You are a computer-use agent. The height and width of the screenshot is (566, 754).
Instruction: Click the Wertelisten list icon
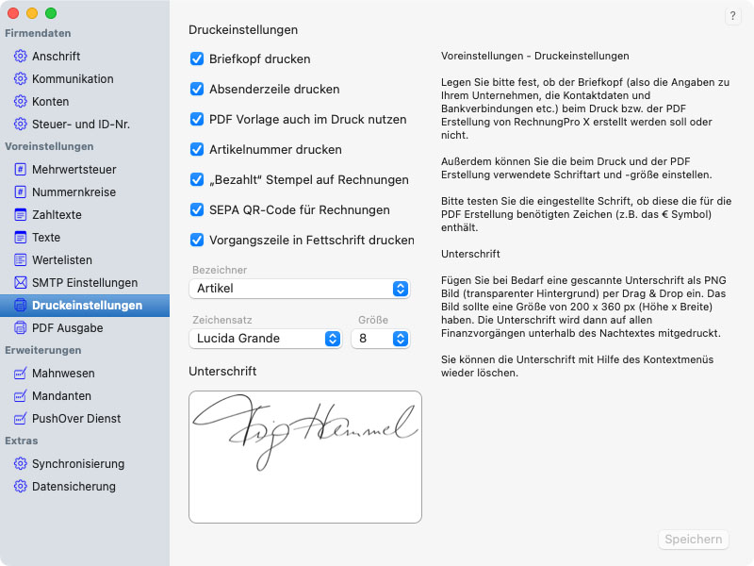(x=21, y=260)
